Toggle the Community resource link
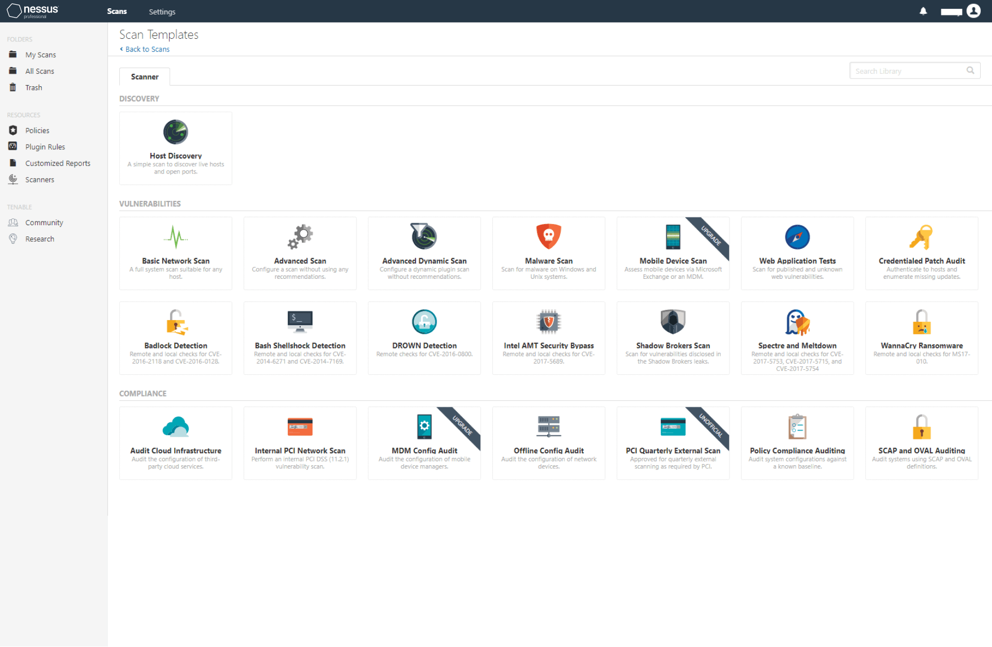 44,222
